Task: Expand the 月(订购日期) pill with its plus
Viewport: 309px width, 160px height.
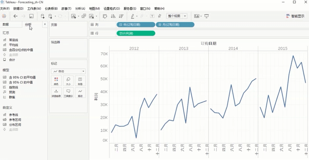Action: [x=160, y=25]
